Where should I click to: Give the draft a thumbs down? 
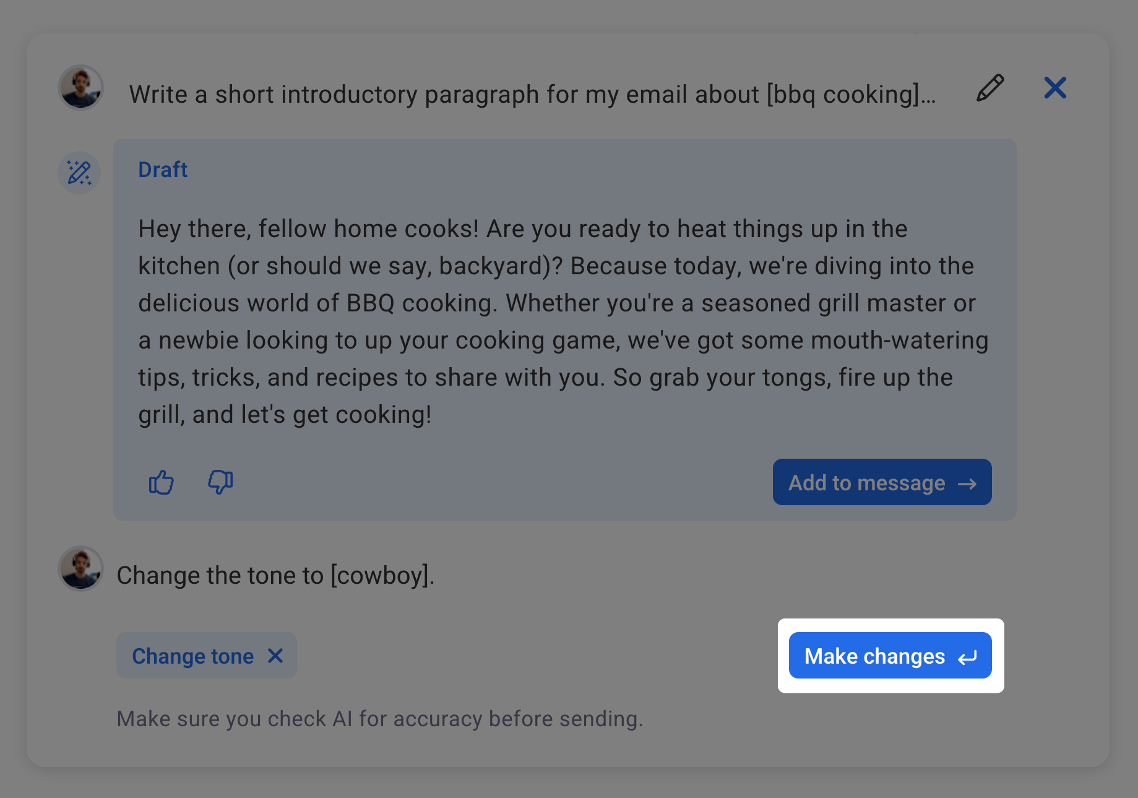coord(220,482)
